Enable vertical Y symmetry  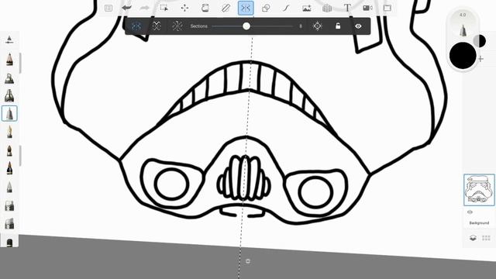click(136, 26)
